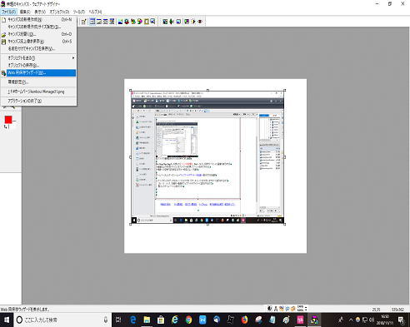
Task: Open the 編集(E) menu
Action: [x=25, y=12]
